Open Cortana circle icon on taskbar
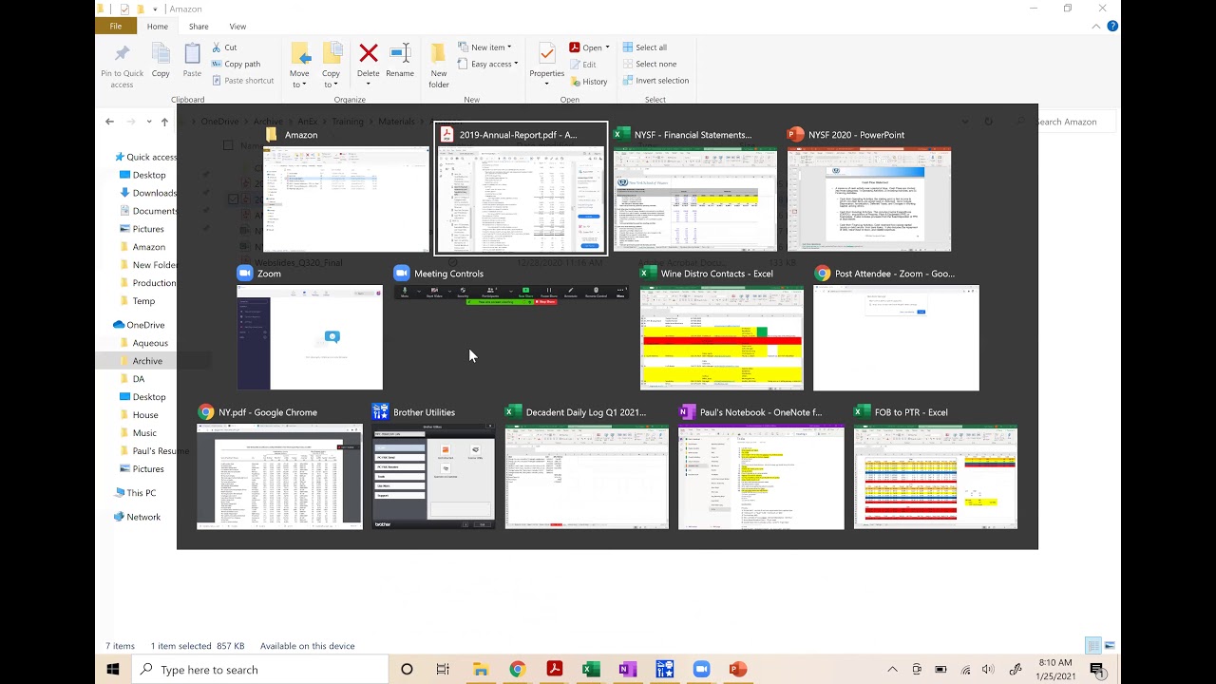Viewport: 1216px width, 684px height. 407,670
